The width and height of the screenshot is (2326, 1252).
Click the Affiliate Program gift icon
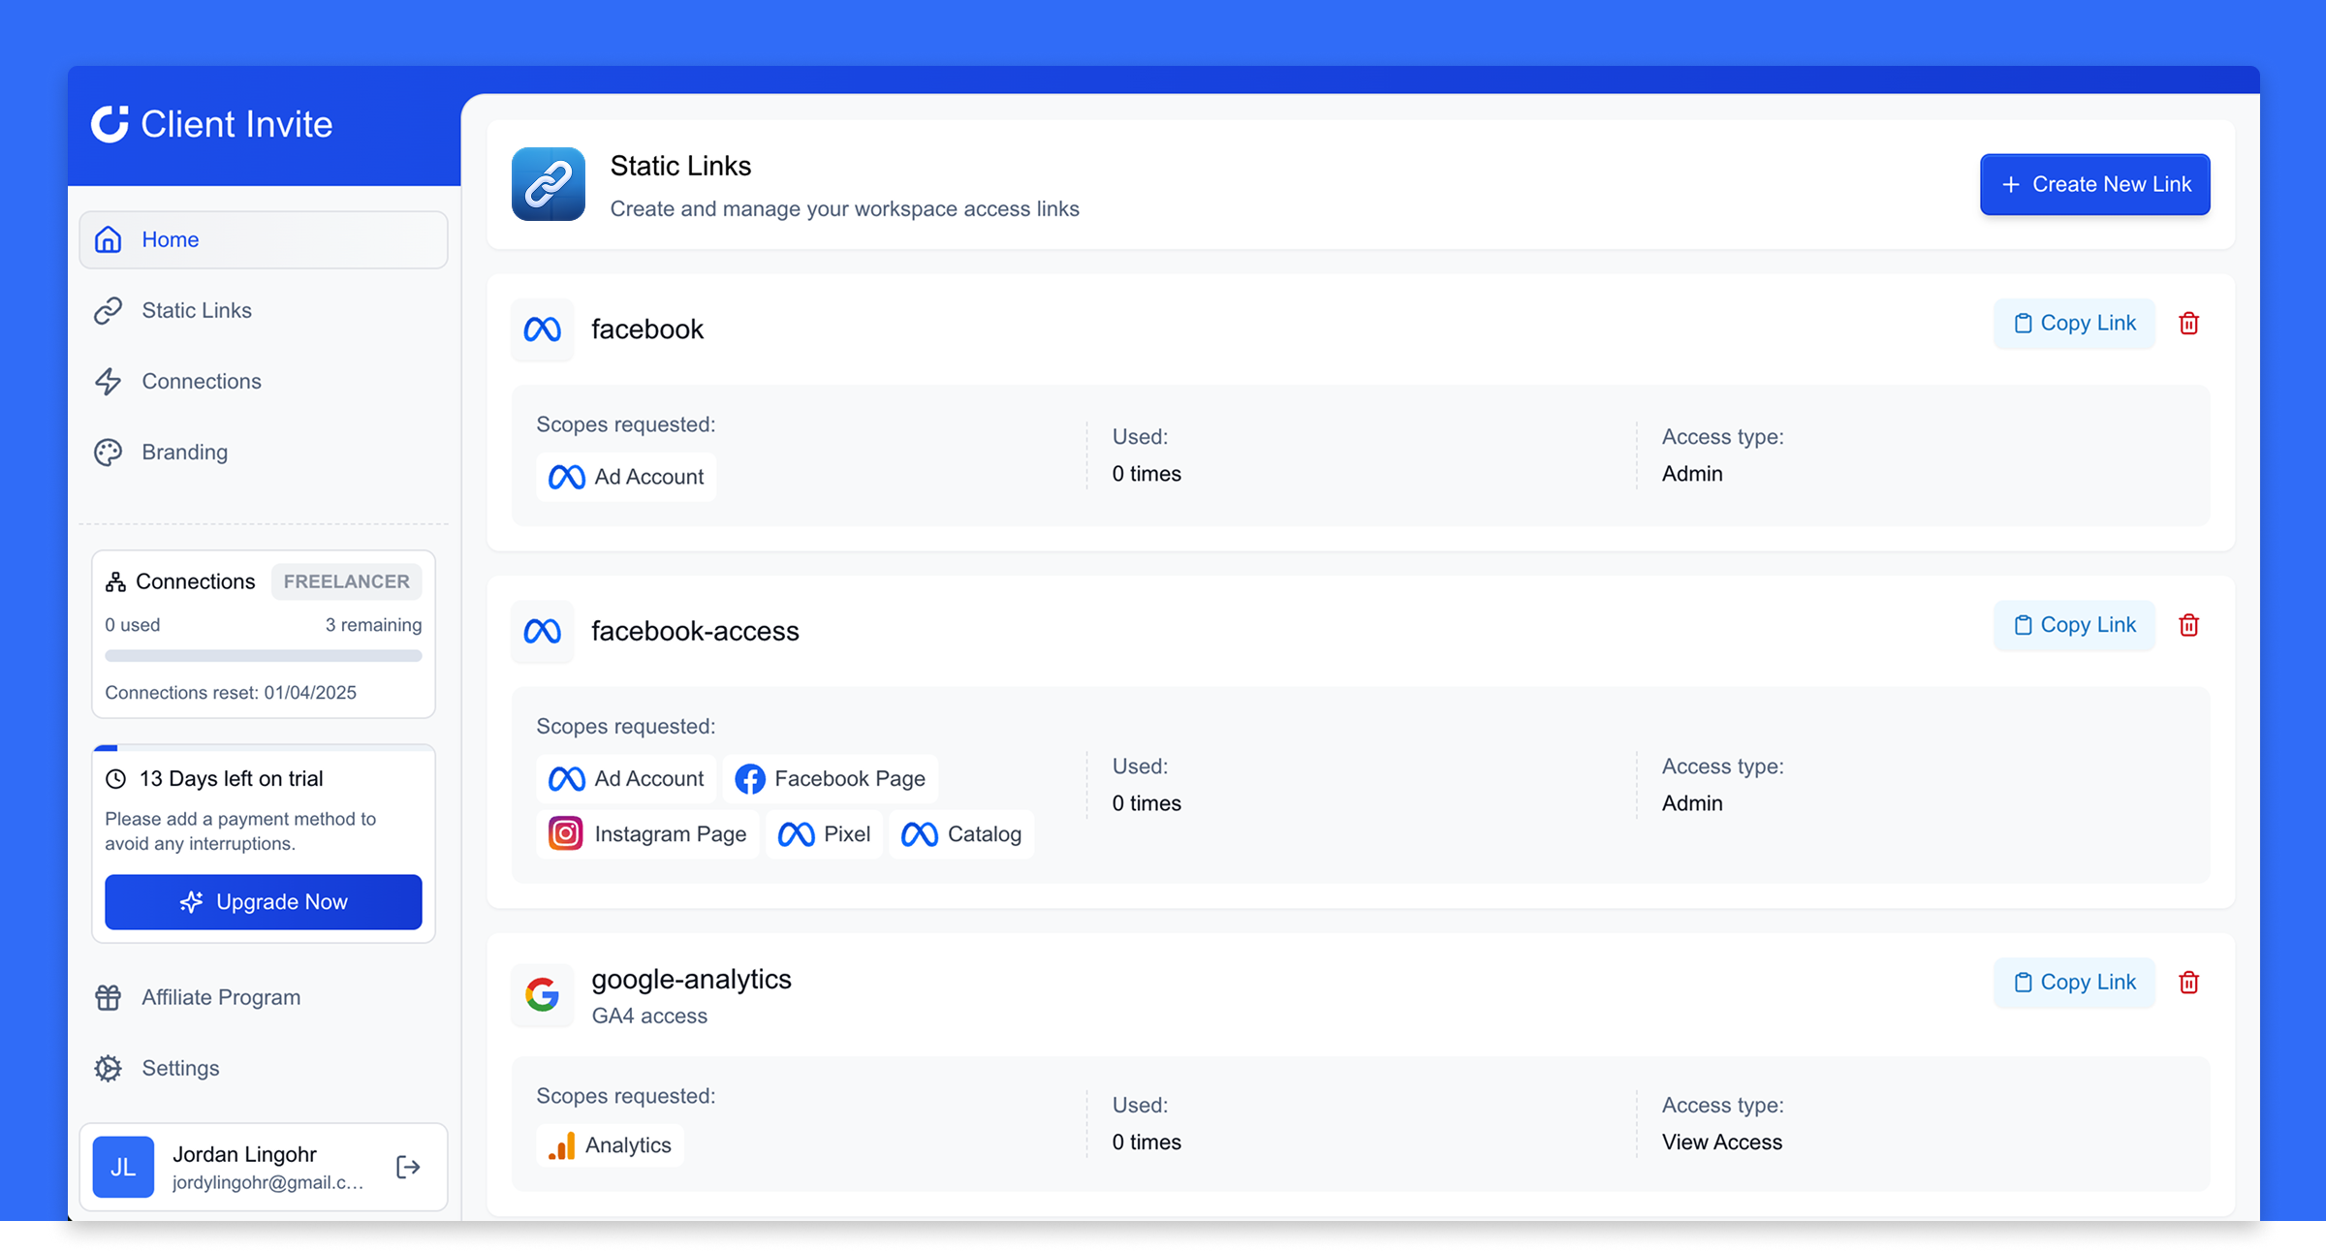tap(107, 996)
